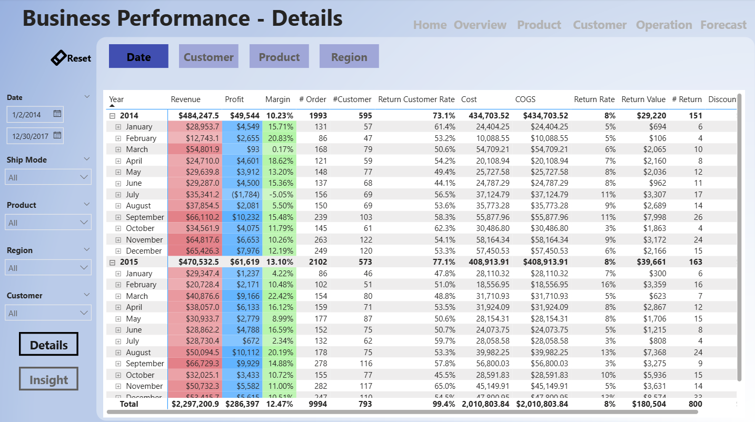Switch to the Region tab button

coord(349,56)
